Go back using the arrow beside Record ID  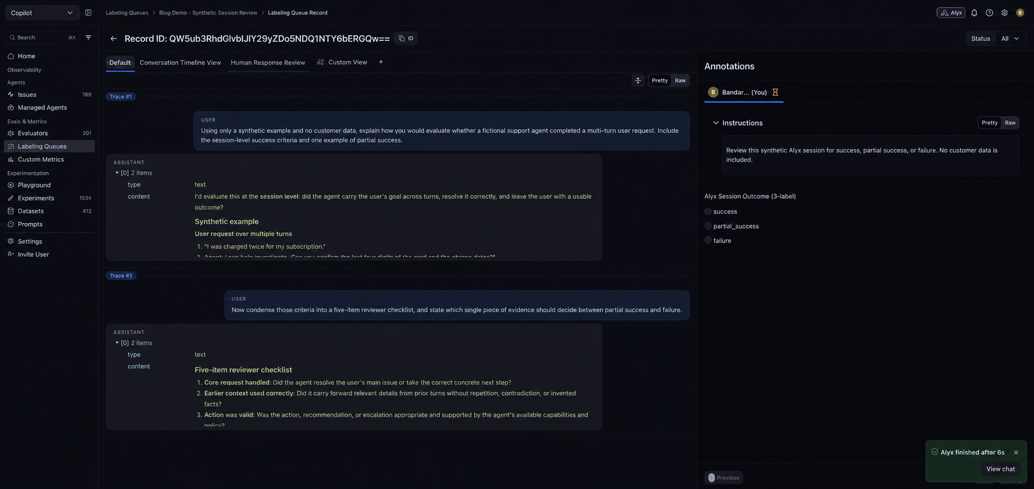(x=113, y=39)
